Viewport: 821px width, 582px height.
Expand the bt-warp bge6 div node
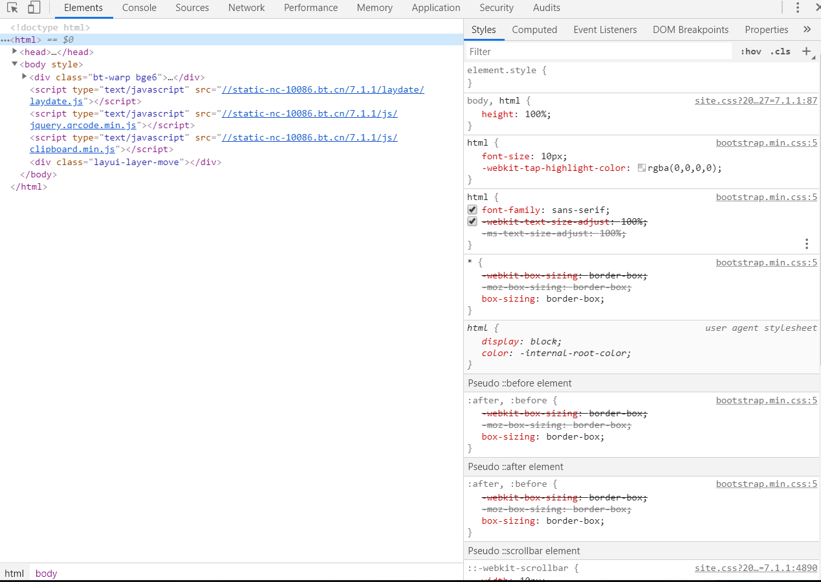pyautogui.click(x=25, y=76)
